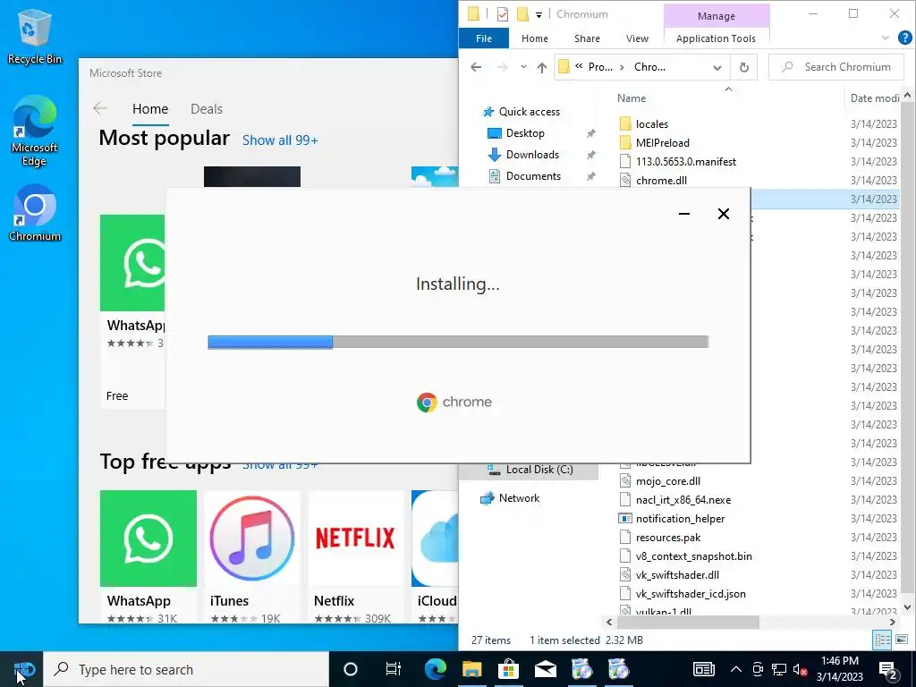Screen dimensions: 916x687
Task: Switch to the Share ribbon tab
Action: pos(587,38)
